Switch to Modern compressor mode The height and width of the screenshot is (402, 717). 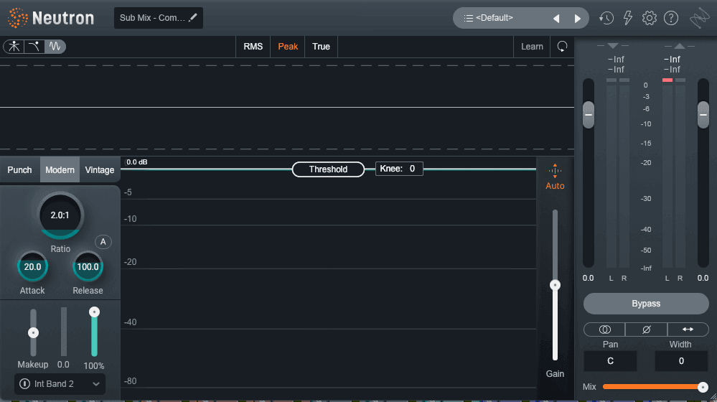point(60,169)
